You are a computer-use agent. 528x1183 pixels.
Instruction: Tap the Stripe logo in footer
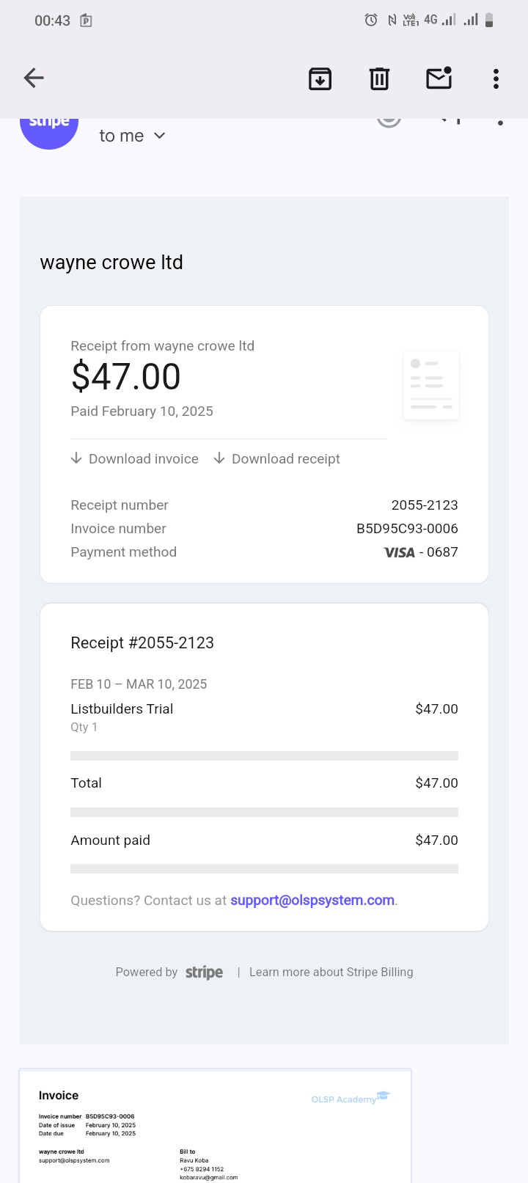(x=204, y=973)
